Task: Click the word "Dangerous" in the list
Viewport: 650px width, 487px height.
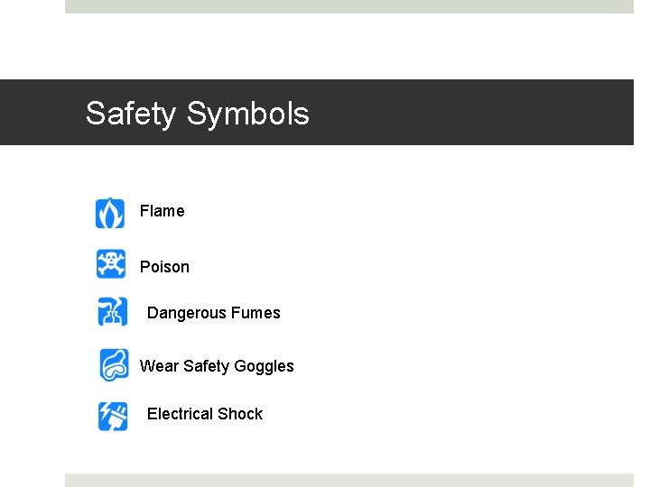Action: 185,313
